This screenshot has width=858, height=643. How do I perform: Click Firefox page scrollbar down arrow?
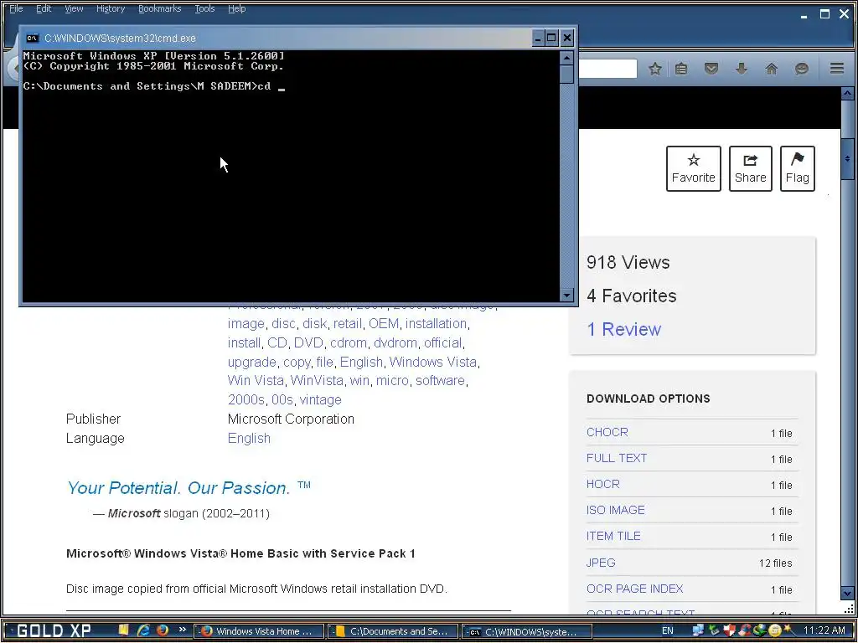click(x=847, y=593)
